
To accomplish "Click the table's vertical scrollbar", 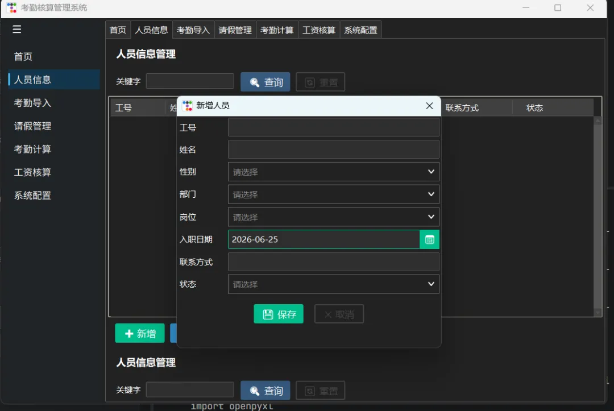I will [598, 215].
